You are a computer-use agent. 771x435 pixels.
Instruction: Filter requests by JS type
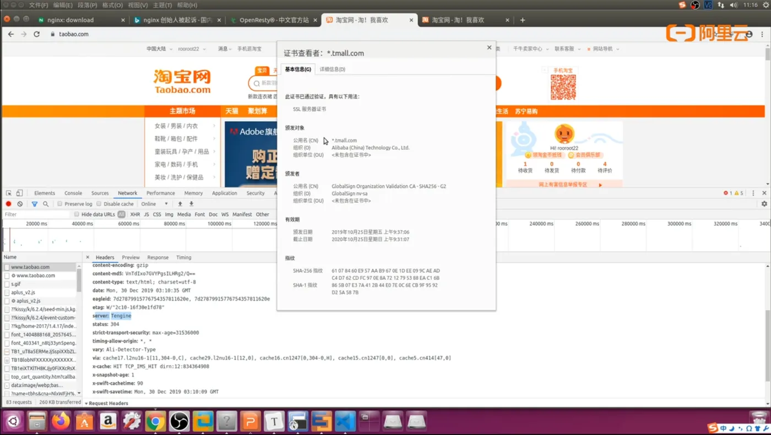click(146, 214)
